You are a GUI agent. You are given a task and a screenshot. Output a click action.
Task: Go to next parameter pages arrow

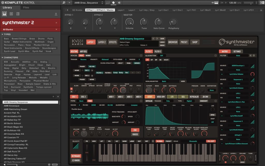(x=68, y=10)
